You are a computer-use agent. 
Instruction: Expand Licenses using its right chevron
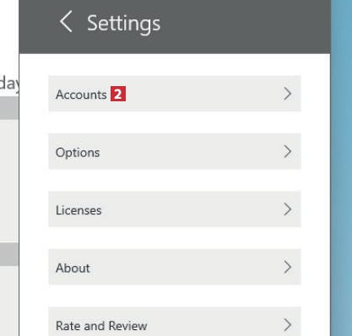click(x=287, y=209)
